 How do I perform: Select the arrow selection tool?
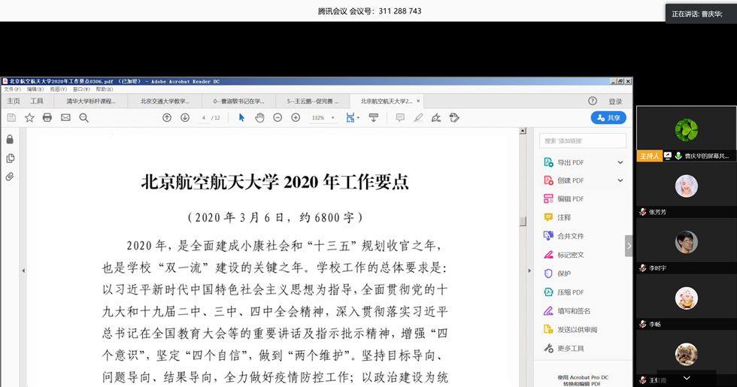241,118
